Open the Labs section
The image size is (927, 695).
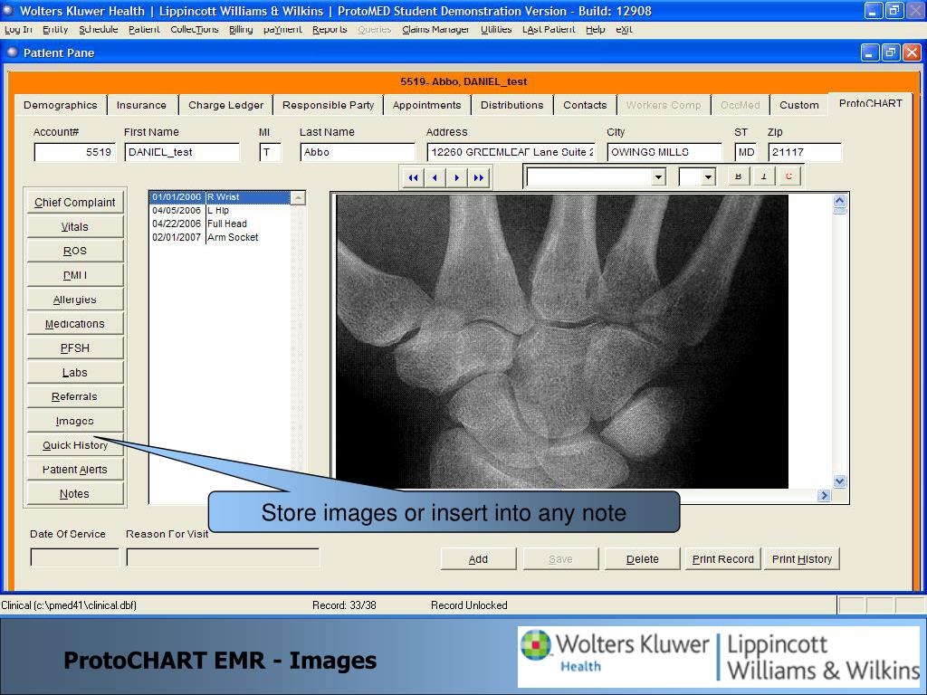point(75,372)
